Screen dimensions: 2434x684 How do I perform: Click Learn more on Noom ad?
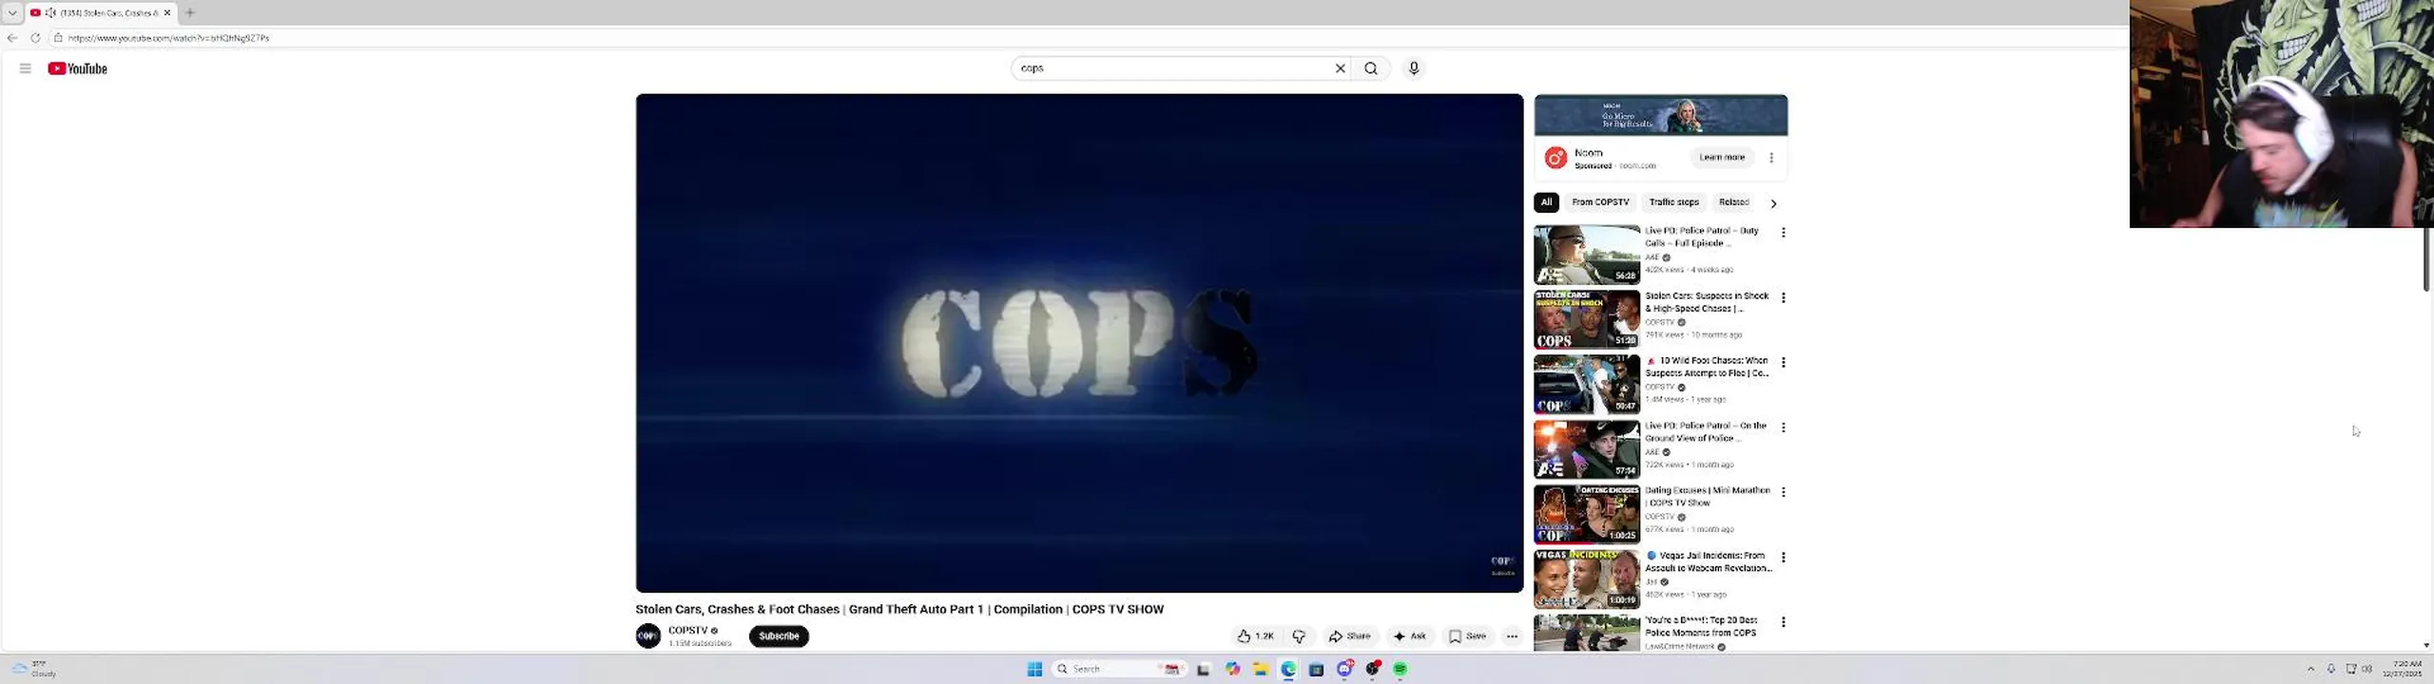tap(1722, 158)
